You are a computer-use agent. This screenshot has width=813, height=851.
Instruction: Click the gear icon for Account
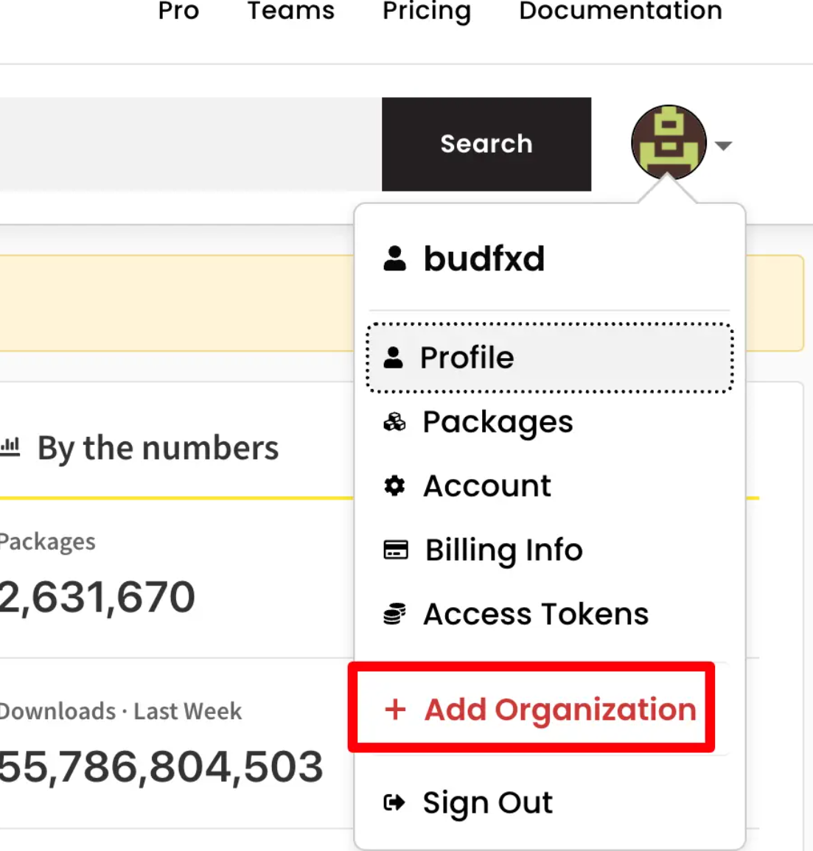coord(394,486)
